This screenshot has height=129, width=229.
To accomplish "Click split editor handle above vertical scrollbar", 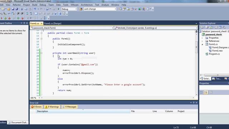I will tap(196, 32).
